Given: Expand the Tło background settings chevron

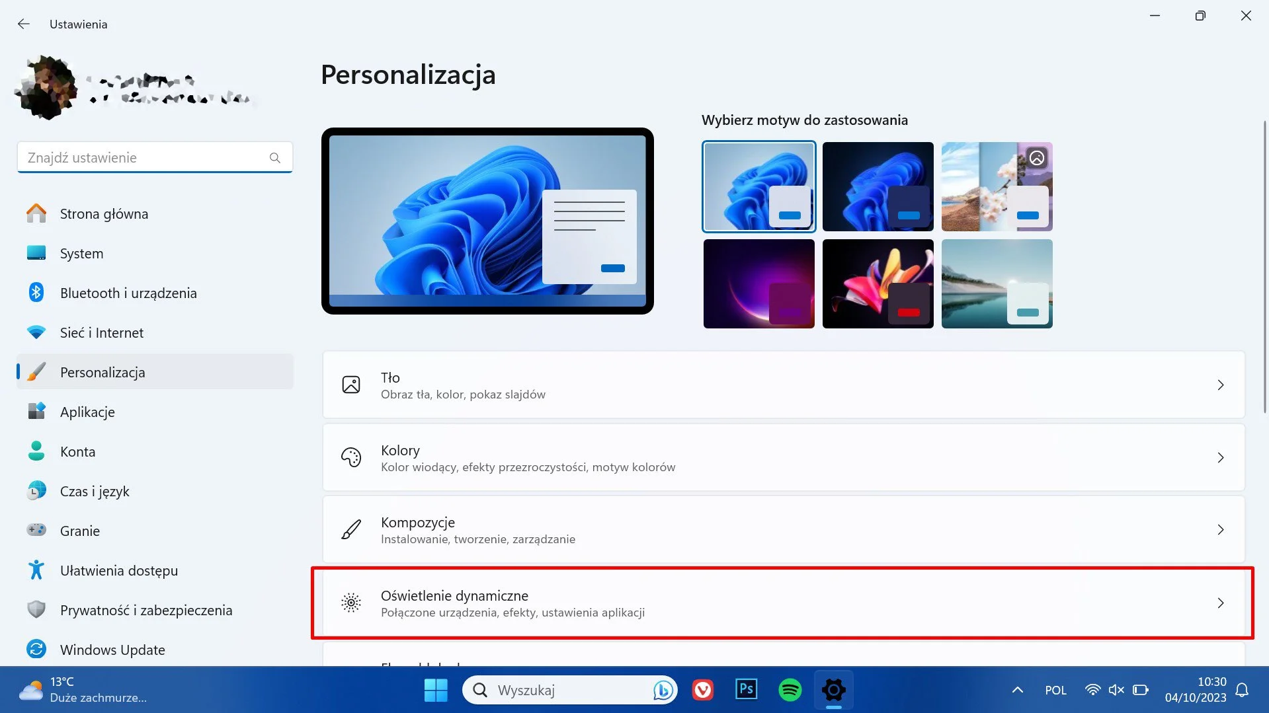Looking at the screenshot, I should [1220, 385].
